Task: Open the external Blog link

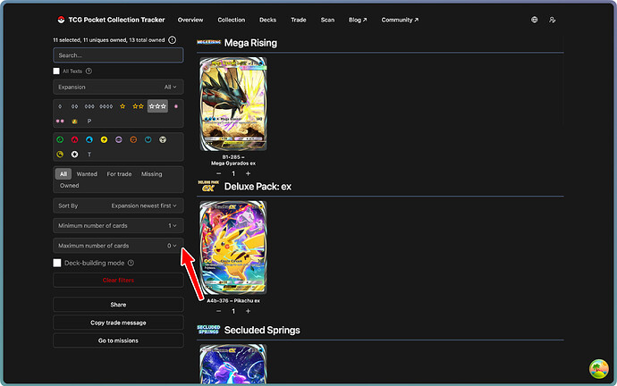Action: 358,20
